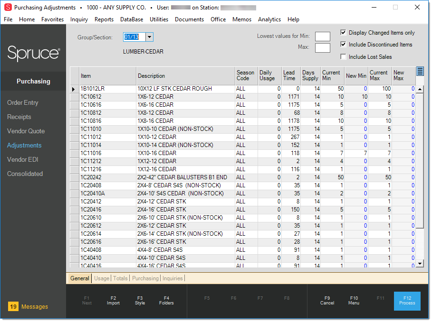Enable Include Lost Sales checkbox
The image size is (432, 322).
point(343,56)
